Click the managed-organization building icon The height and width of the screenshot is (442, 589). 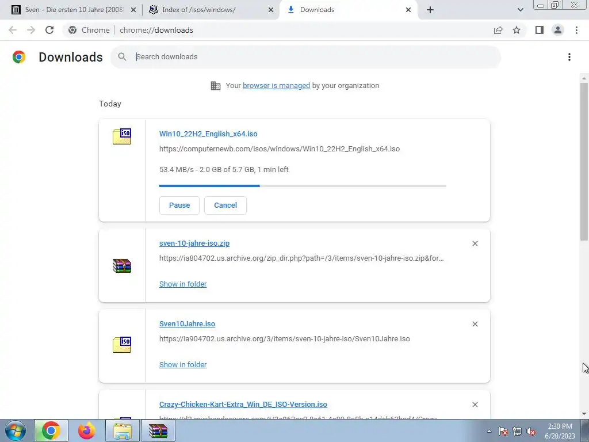[216, 86]
